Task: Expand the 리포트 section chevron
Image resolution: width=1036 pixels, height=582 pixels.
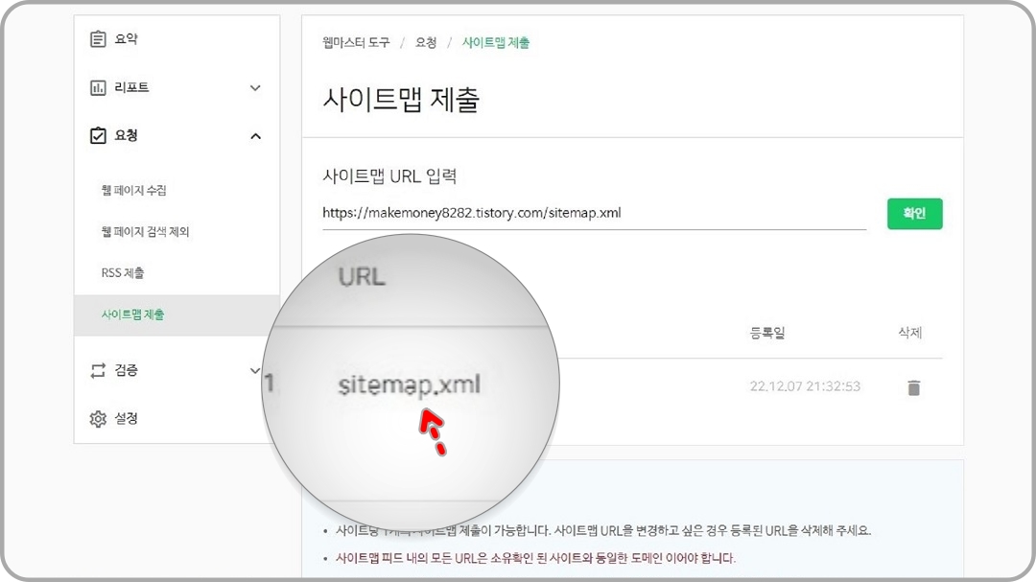Action: [x=255, y=87]
